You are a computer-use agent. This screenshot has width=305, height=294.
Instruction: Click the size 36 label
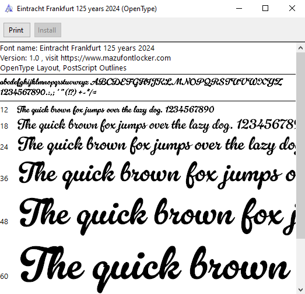pos(4,179)
